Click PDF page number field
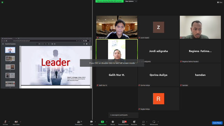This screenshot has height=126, width=224. pos(37,44)
